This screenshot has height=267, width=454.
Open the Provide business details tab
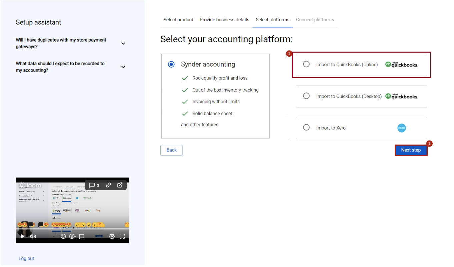pyautogui.click(x=224, y=20)
